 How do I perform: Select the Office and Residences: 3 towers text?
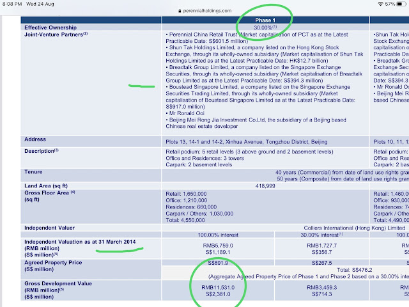click(204, 158)
